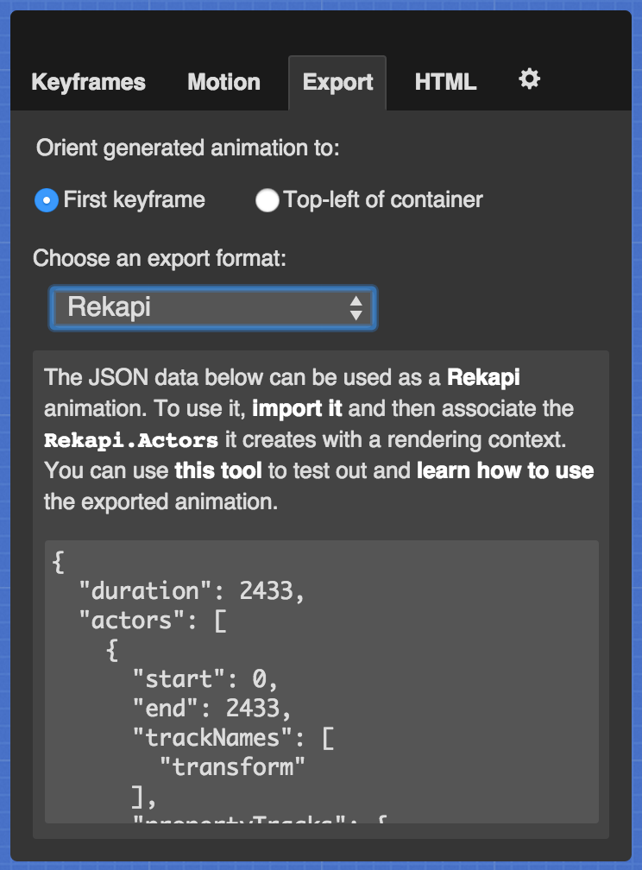Open the settings gear tab
642x870 pixels.
point(529,80)
